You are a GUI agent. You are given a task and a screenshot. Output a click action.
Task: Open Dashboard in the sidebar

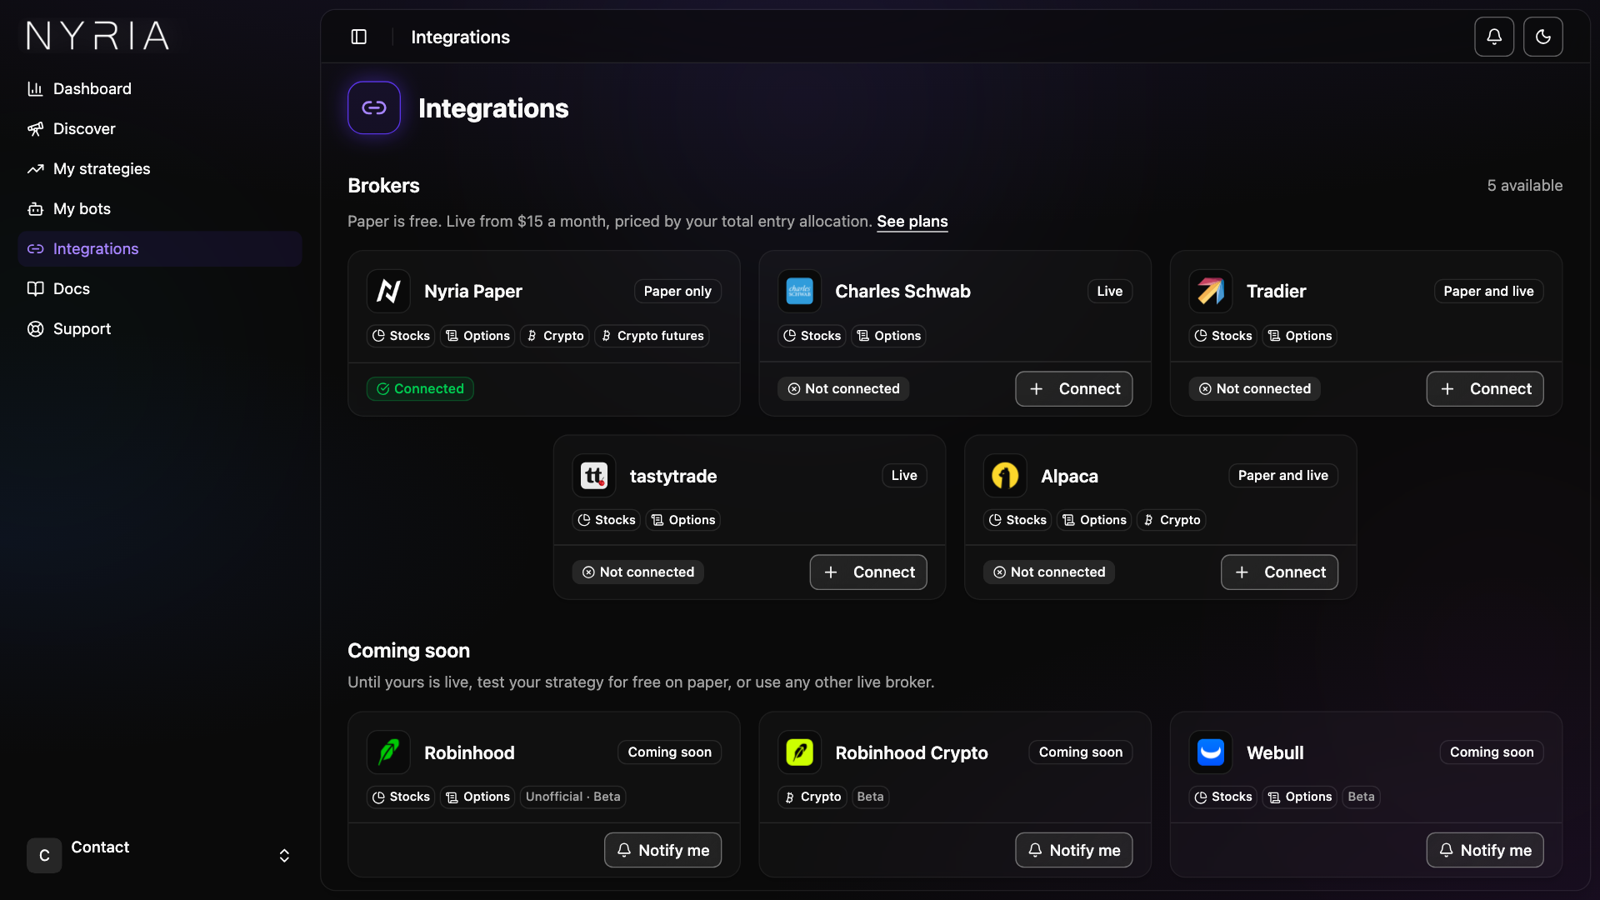(x=160, y=88)
